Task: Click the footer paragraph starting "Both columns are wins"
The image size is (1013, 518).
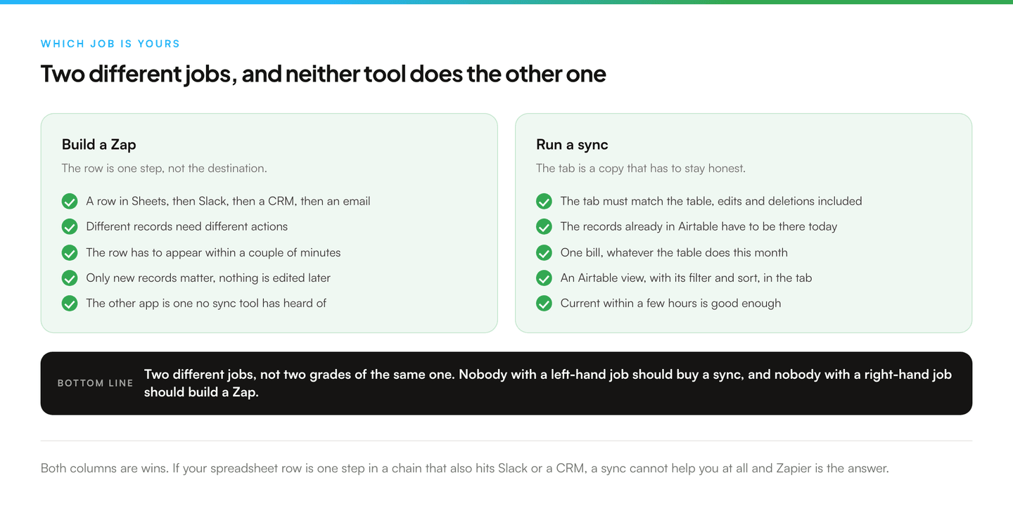Action: (x=465, y=468)
